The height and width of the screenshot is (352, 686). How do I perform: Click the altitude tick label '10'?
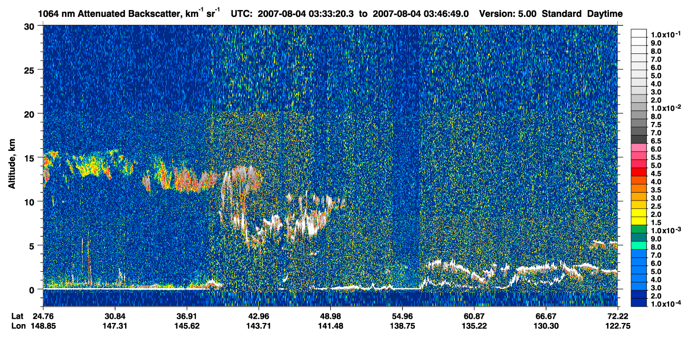(31, 202)
